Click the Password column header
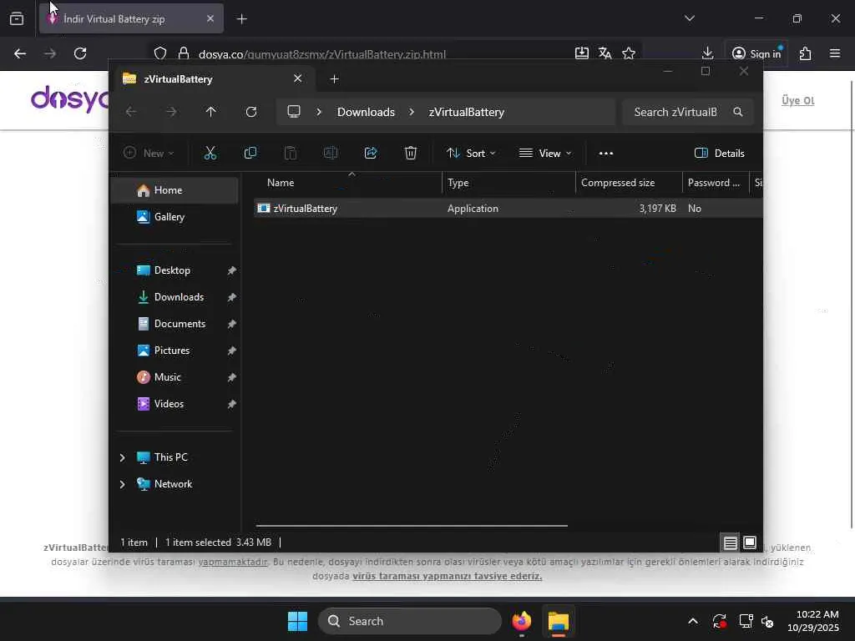 click(716, 183)
